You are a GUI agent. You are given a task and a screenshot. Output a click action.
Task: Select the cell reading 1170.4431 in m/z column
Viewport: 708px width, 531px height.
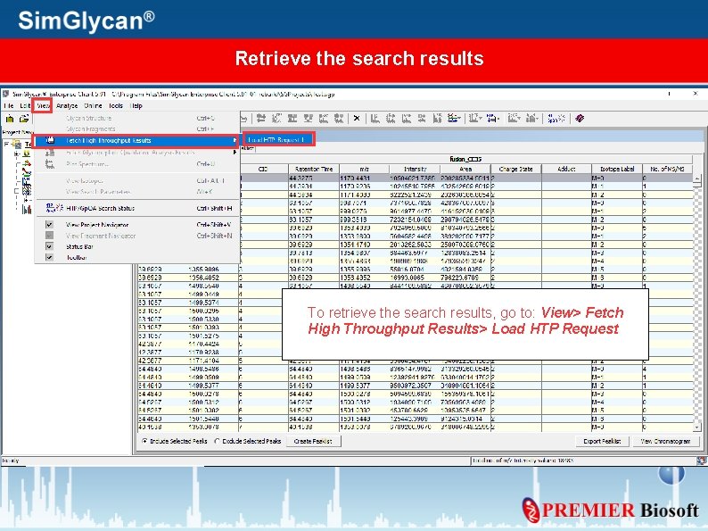click(x=364, y=178)
